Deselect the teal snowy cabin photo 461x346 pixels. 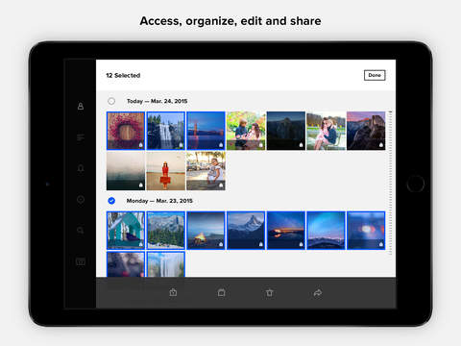click(x=126, y=231)
